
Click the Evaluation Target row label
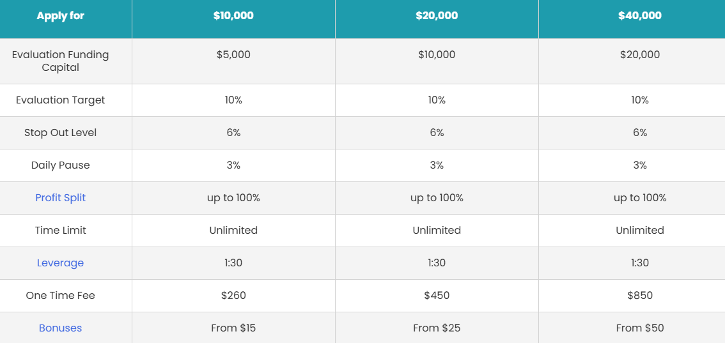(x=61, y=100)
